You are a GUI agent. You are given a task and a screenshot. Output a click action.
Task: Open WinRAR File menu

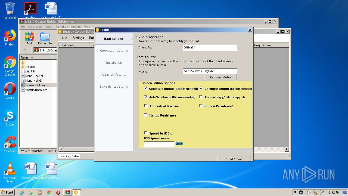[x=23, y=27]
